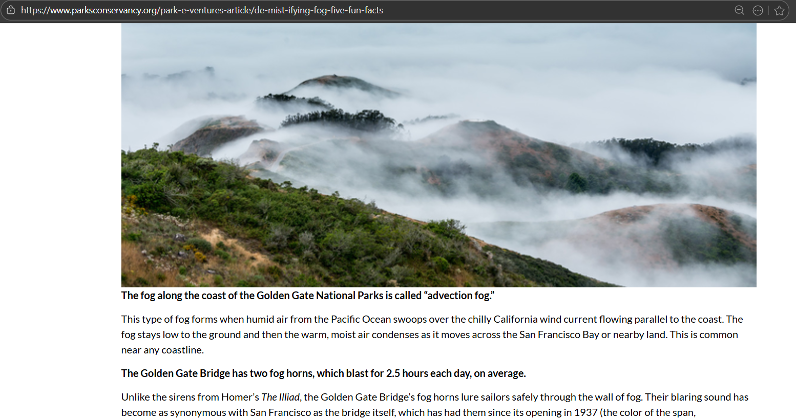Click the bold sentence about two fog horns
Viewport: 796px width, 419px height.
(x=324, y=373)
